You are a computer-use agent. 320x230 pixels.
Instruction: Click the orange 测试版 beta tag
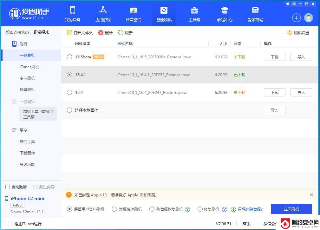coord(99,57)
